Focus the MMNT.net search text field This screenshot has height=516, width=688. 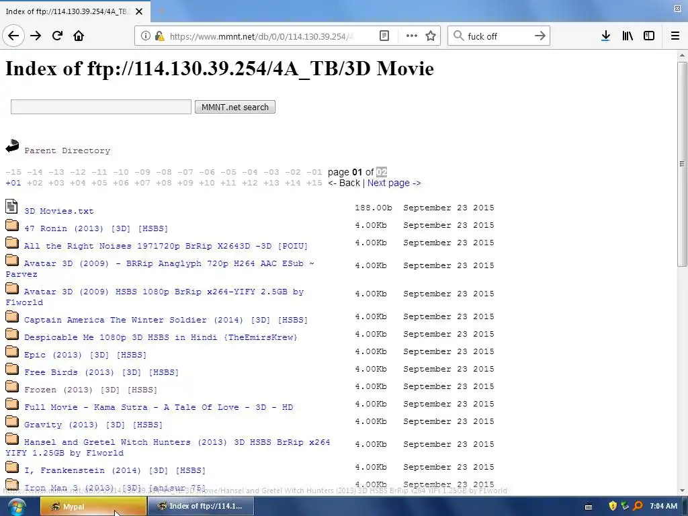tap(101, 107)
